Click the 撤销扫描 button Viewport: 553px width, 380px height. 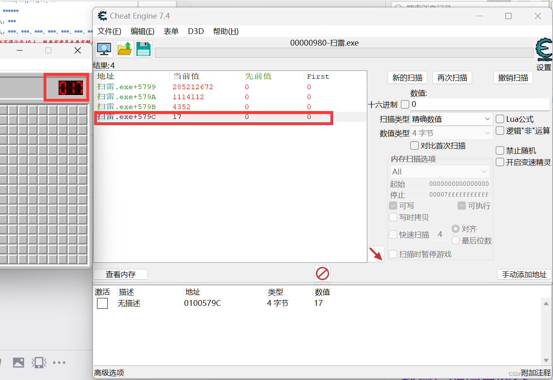(x=513, y=77)
